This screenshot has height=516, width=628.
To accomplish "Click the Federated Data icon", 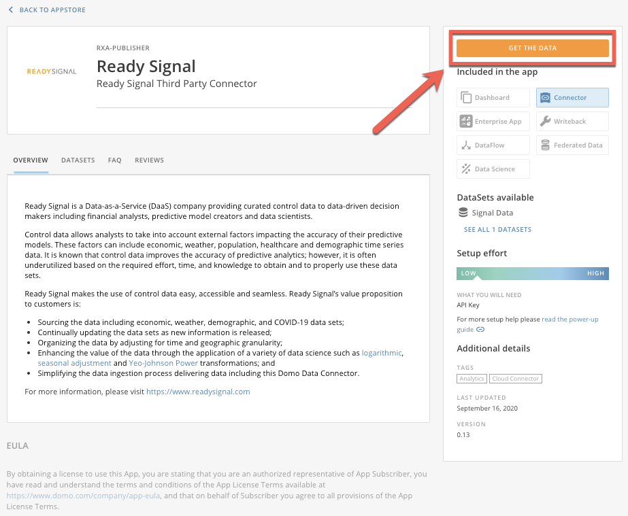I will pyautogui.click(x=545, y=145).
